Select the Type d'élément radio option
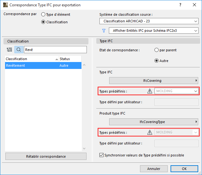The image size is (202, 175). tap(43, 14)
